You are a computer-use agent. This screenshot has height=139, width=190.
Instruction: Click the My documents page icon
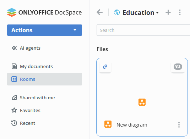click(x=14, y=66)
